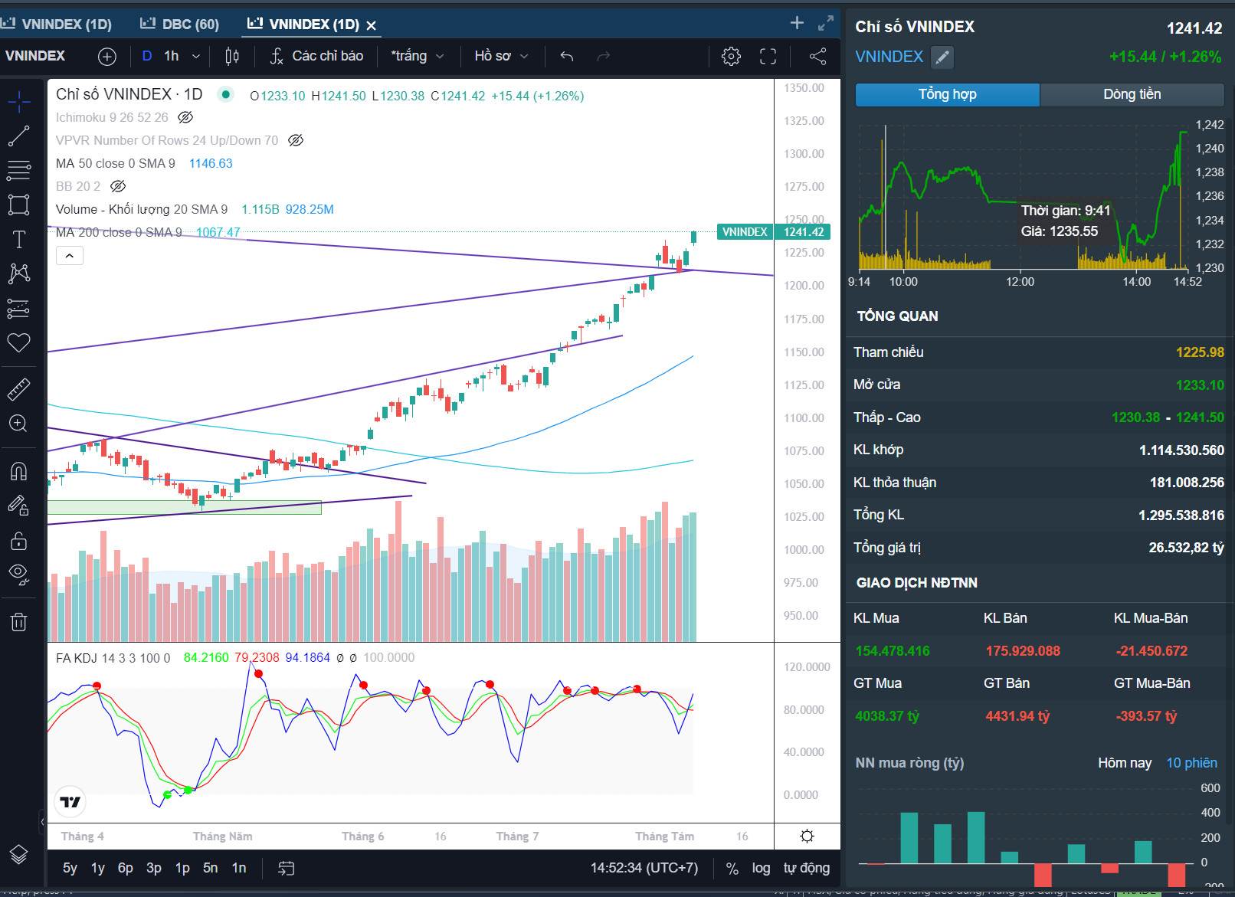1235x897 pixels.
Task: Show the hidden Ichimoku indicator
Action: pos(185,117)
